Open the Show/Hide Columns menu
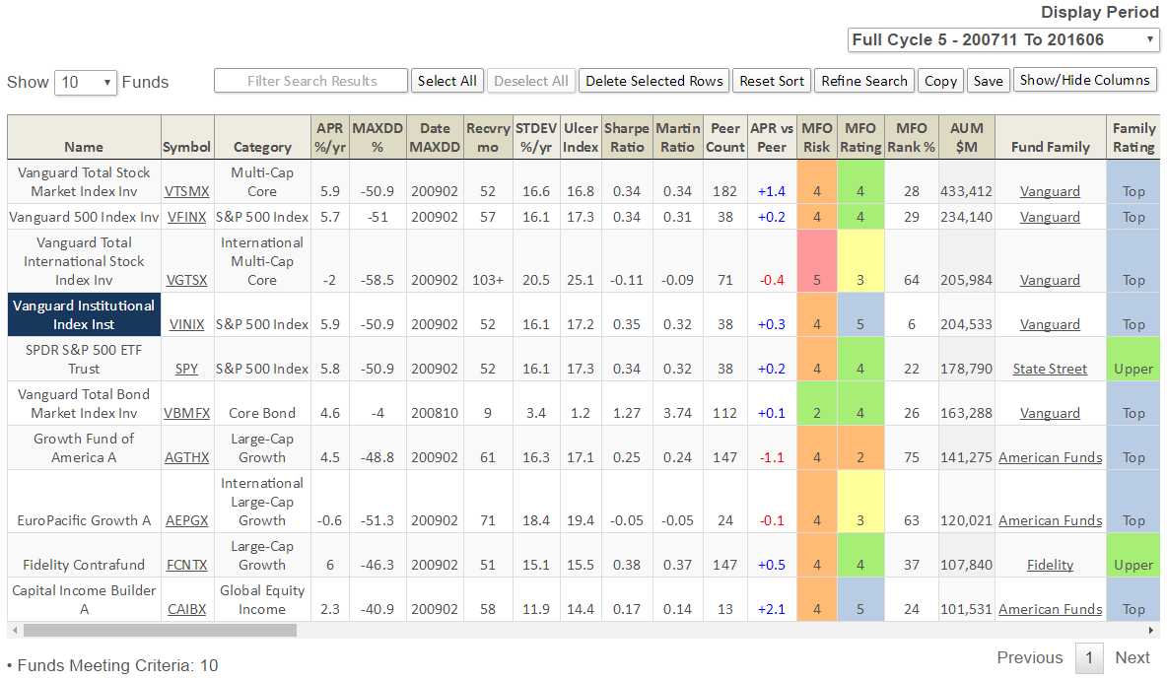This screenshot has height=681, width=1167. click(1084, 81)
